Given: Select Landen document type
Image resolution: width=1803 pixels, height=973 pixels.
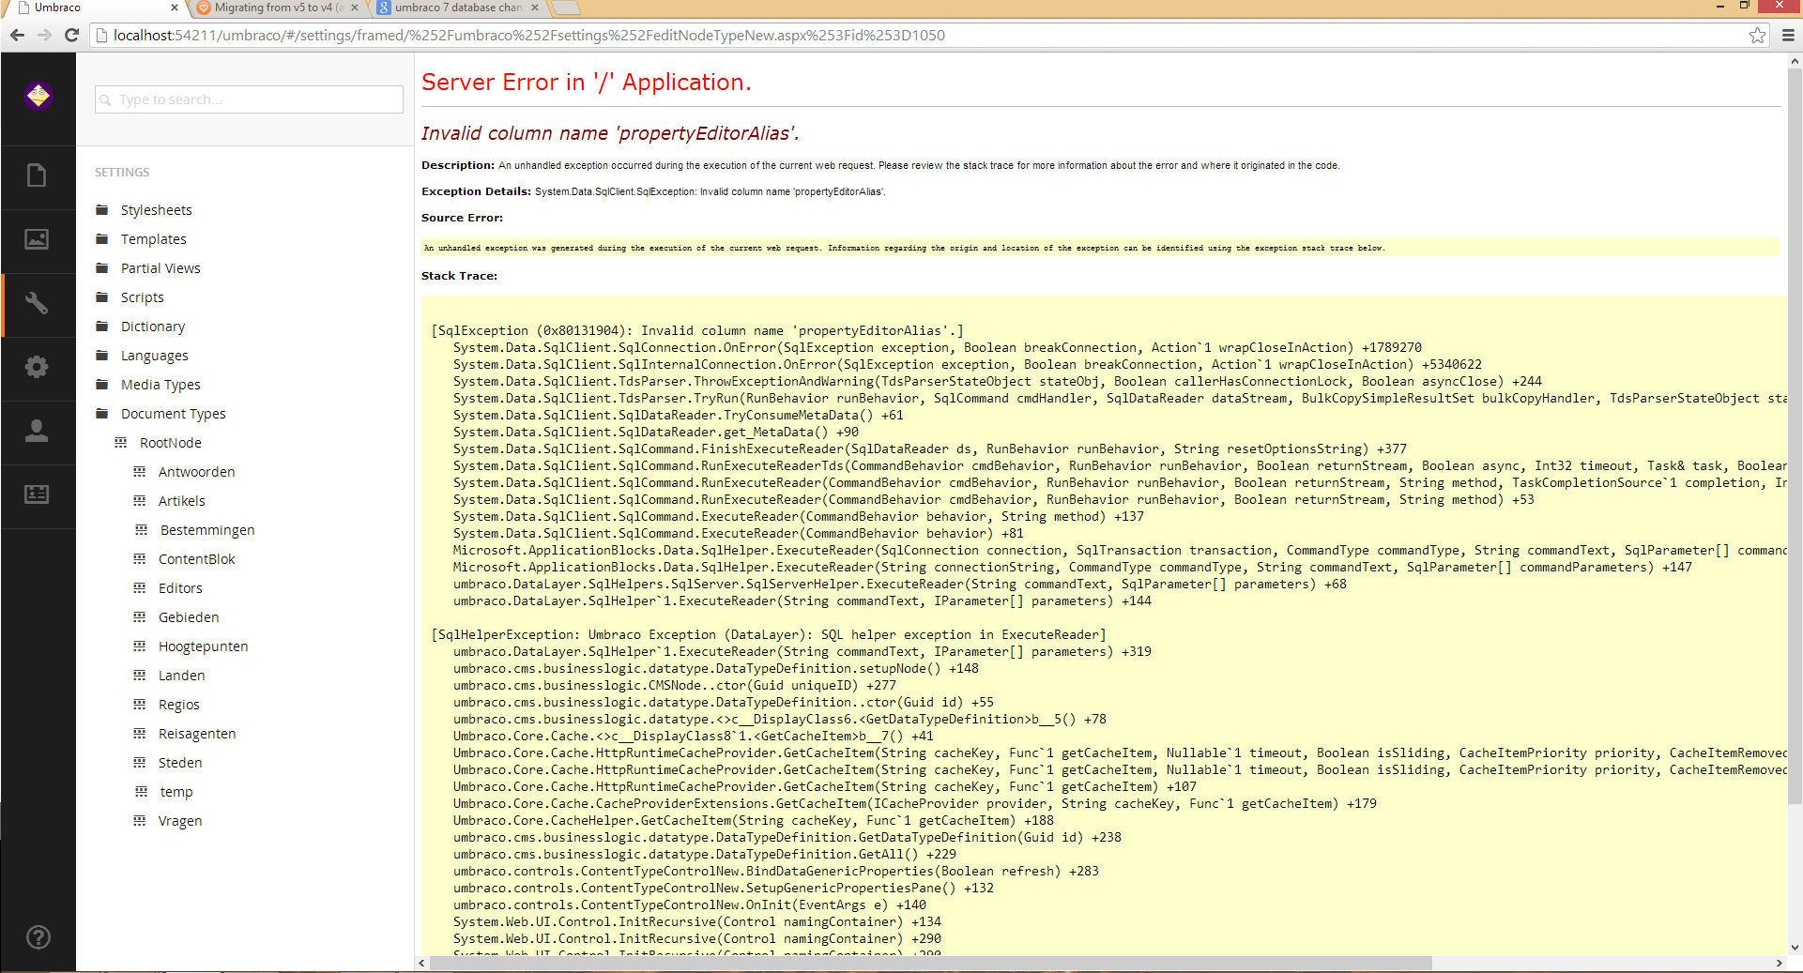Looking at the screenshot, I should [181, 676].
